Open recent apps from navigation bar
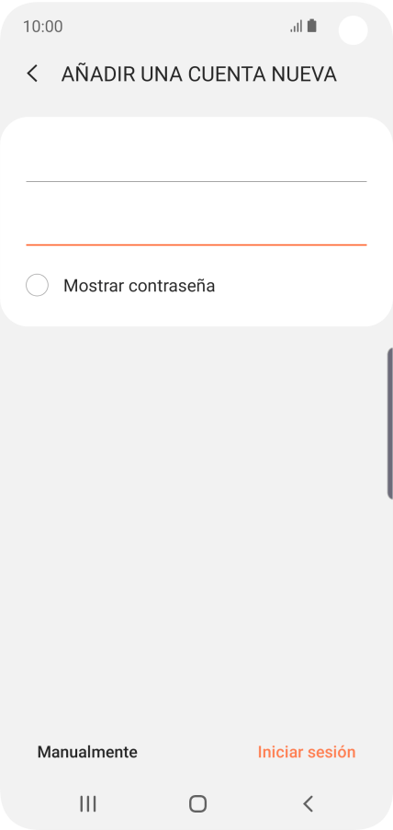Viewport: 393px width, 830px height. (88, 803)
